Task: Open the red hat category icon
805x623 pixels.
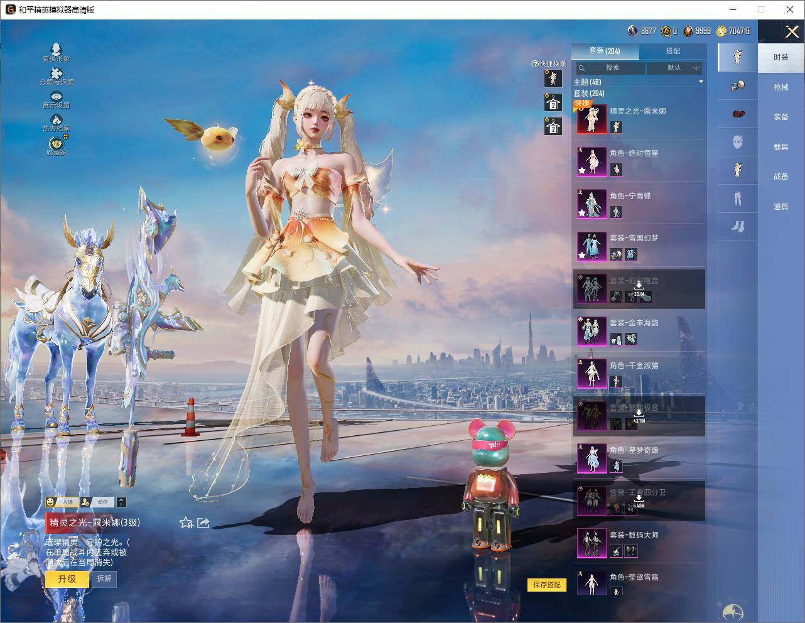Action: pos(738,114)
